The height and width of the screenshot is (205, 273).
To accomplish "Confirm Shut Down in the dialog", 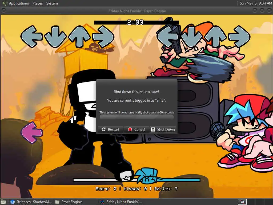I will 163,129.
